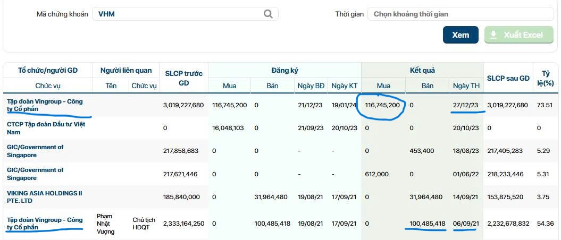Click the Phạm Nhật Vượng related person cell

(106, 224)
